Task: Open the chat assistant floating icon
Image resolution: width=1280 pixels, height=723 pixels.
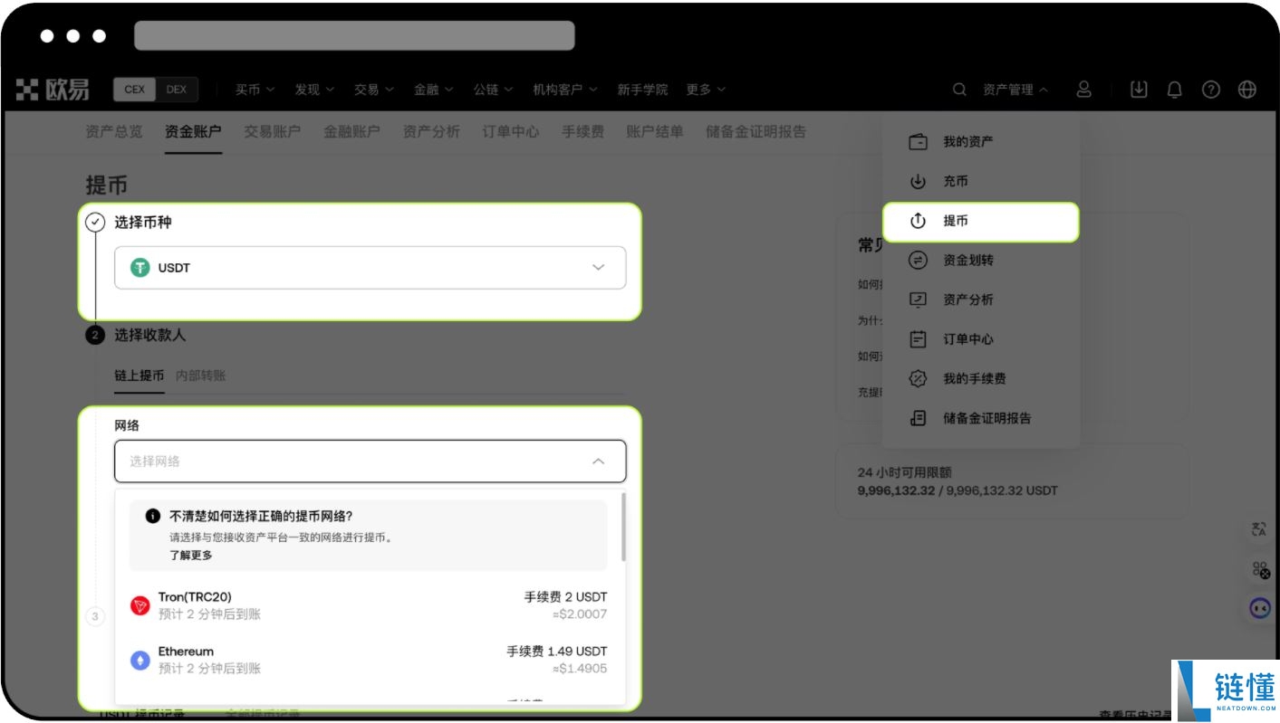Action: click(x=1260, y=608)
